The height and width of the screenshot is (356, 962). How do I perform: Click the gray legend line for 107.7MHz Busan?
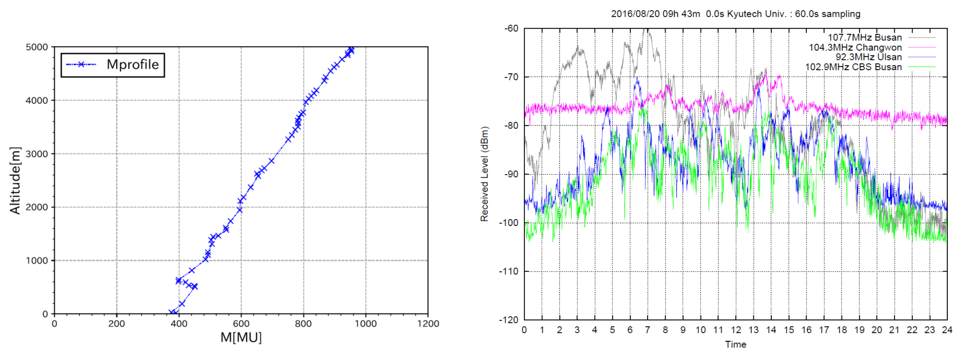(921, 38)
